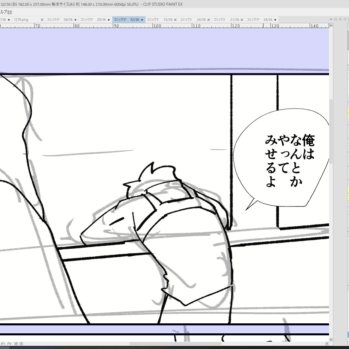Select the active コミック3* 32/36 tab
This screenshot has height=349, width=349.
129,20
